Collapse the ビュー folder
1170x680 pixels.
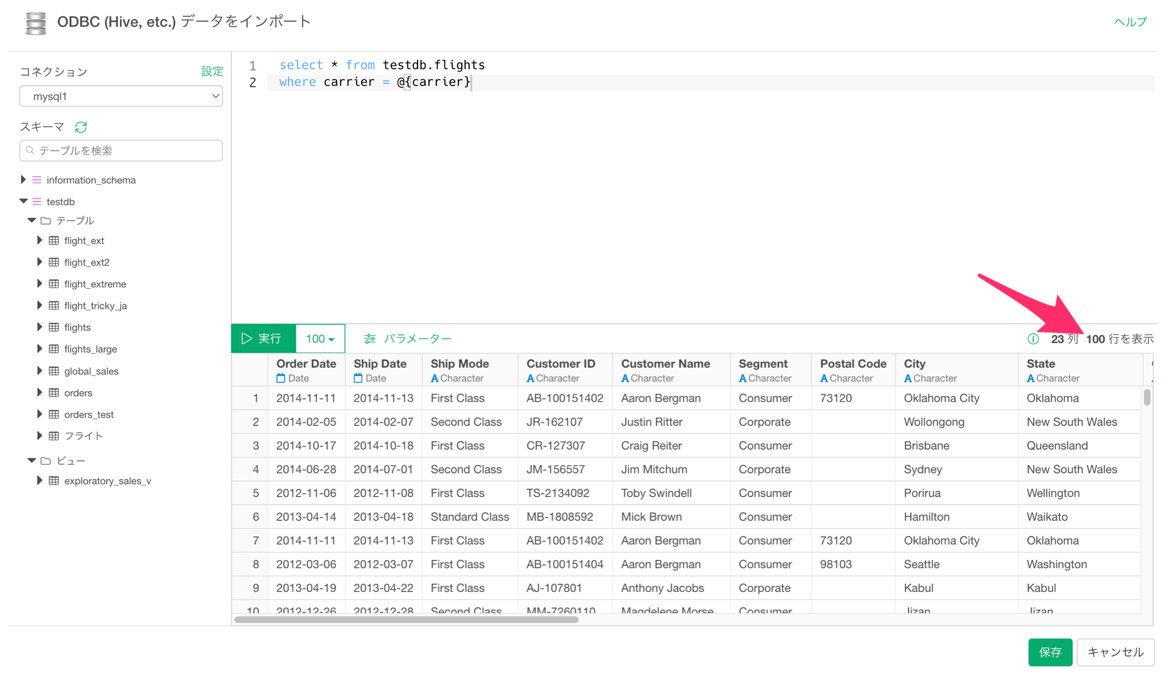coord(32,461)
